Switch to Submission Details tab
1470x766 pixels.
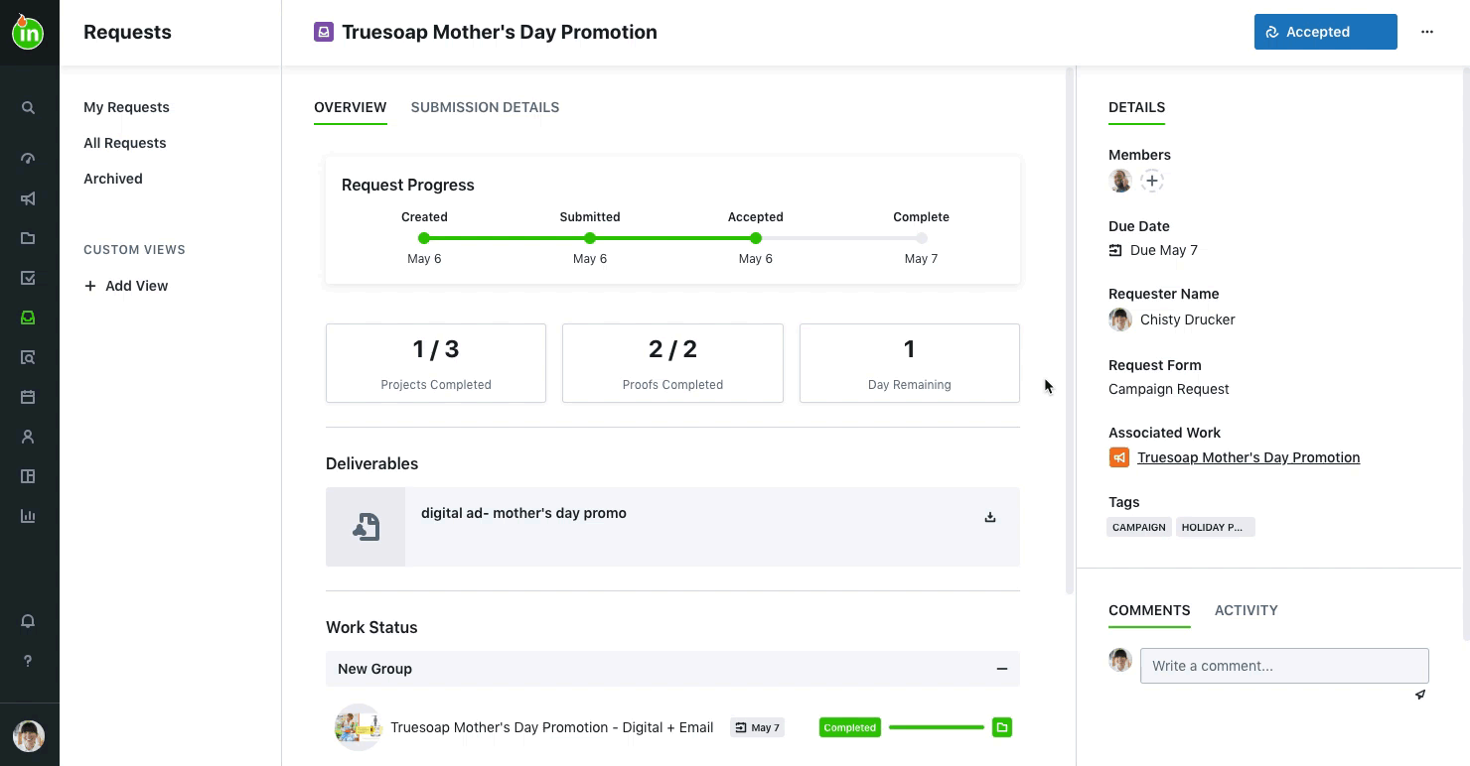(x=485, y=107)
